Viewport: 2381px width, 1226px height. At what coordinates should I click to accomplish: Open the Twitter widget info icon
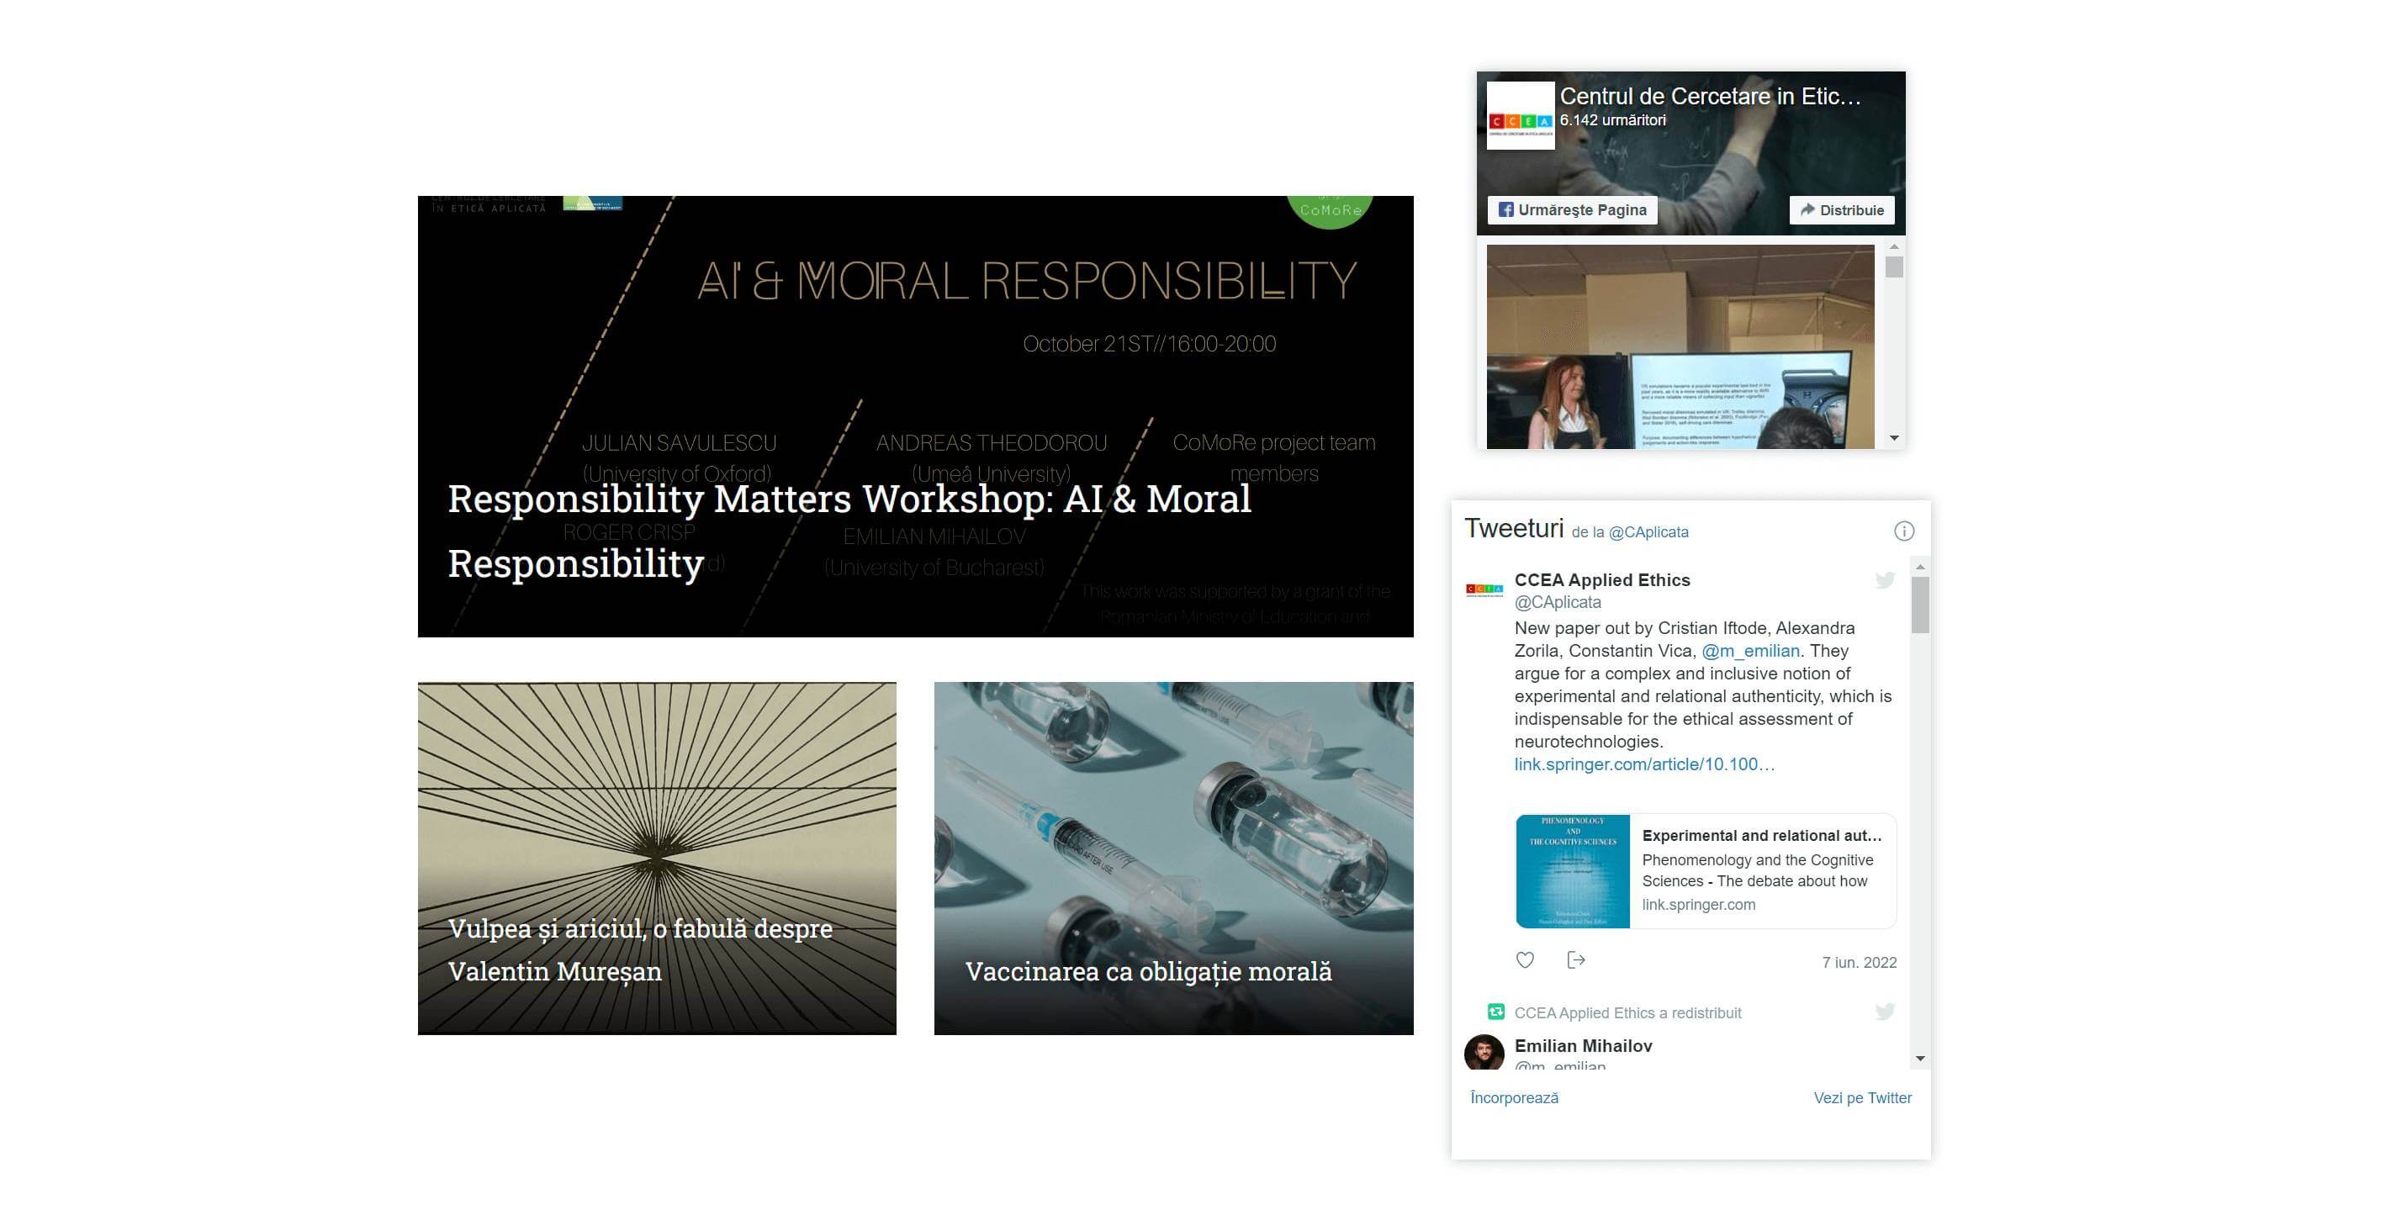(x=1903, y=531)
